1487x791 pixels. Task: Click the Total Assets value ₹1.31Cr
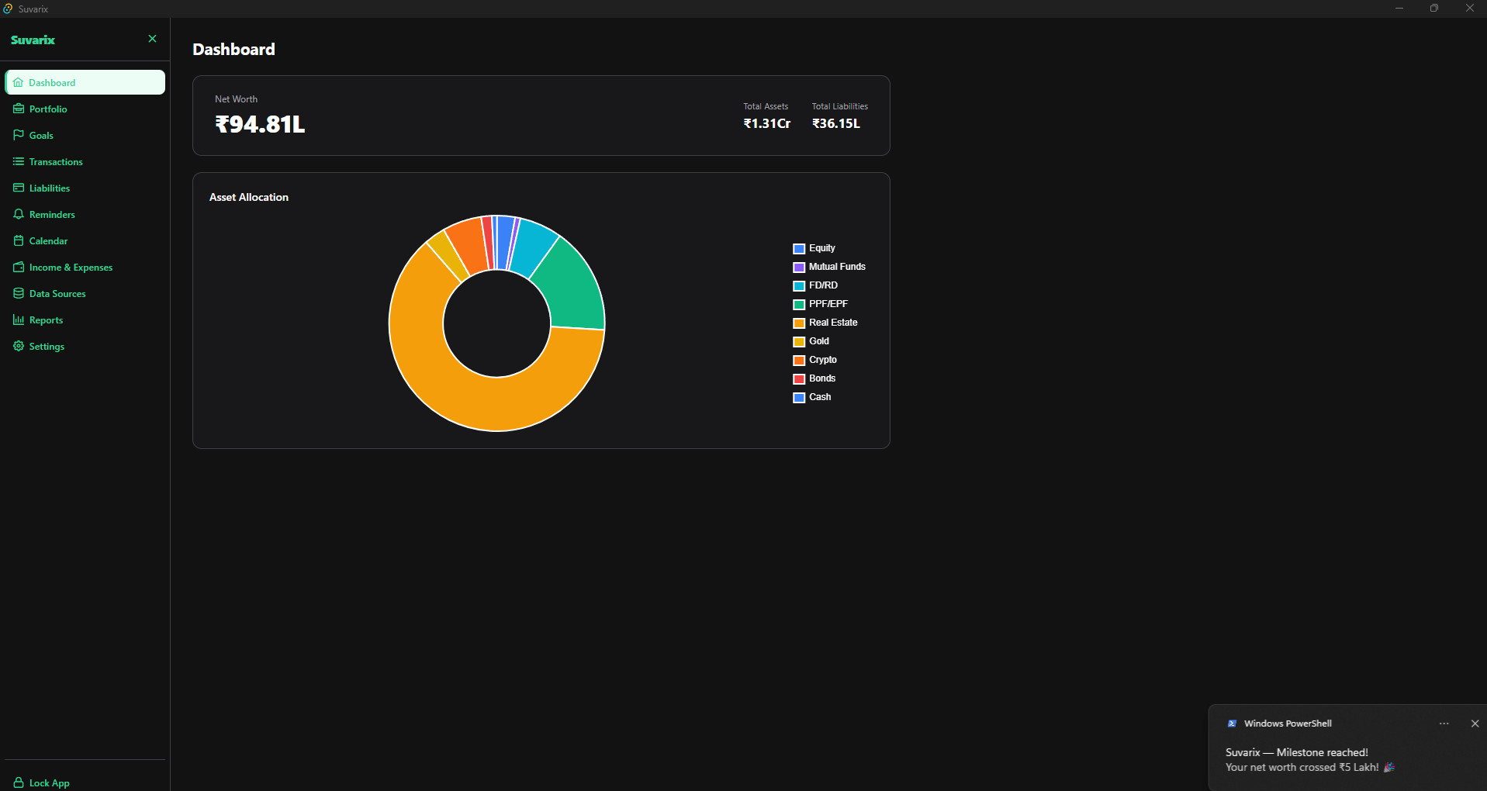pos(767,123)
